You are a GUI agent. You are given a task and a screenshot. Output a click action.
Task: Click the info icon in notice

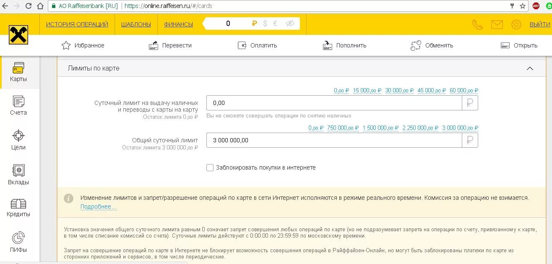click(x=68, y=198)
